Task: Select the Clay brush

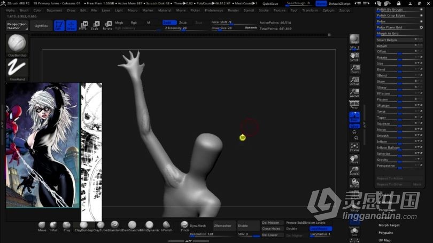Action: tap(66, 226)
